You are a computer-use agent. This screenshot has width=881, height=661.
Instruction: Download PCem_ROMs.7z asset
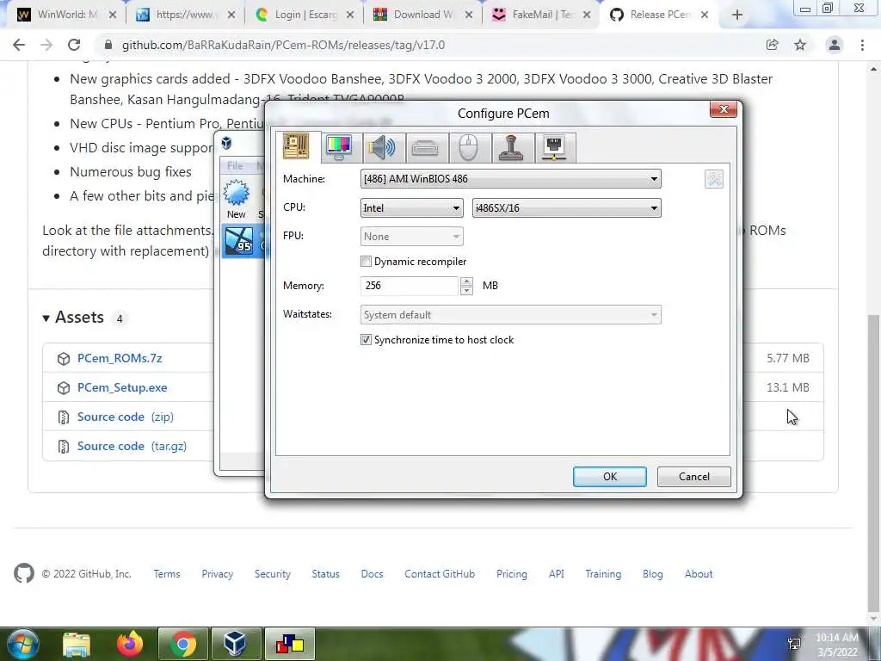click(120, 358)
